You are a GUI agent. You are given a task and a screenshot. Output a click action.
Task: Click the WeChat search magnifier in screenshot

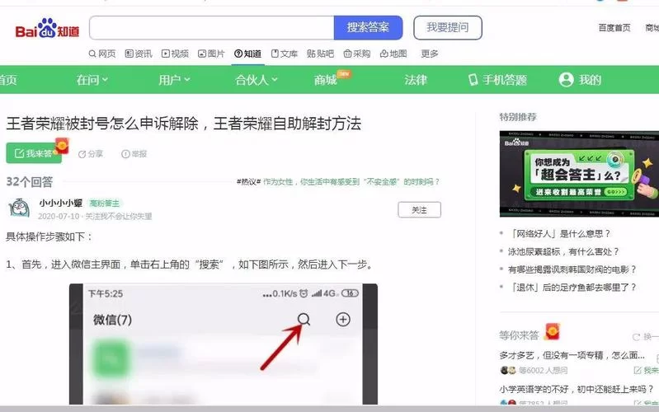tap(304, 320)
